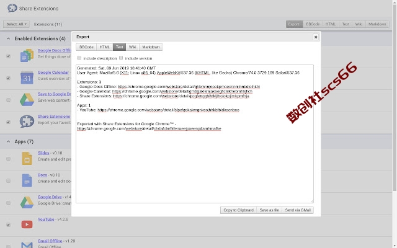Open the Google Docs Offline link

[x=54, y=50]
